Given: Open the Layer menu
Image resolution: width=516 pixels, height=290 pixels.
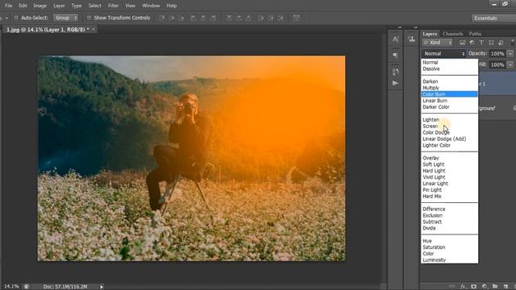Looking at the screenshot, I should [59, 6].
